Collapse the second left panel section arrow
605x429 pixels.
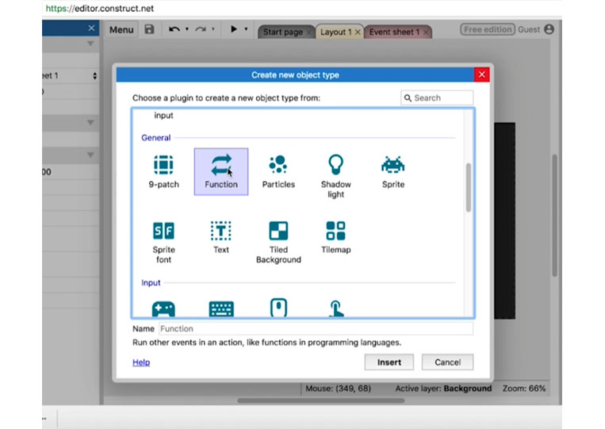click(90, 123)
